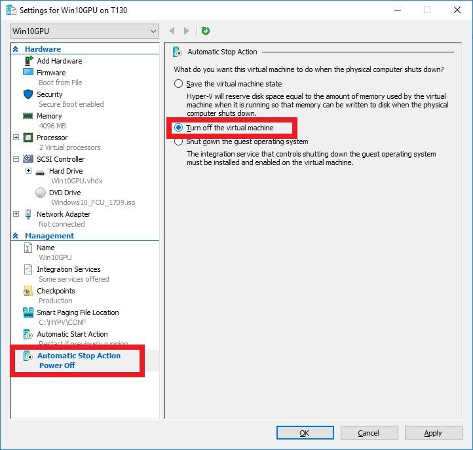This screenshot has height=450, width=473.
Task: Click the C:\HYPV\CONF path text
Action: [x=62, y=322]
